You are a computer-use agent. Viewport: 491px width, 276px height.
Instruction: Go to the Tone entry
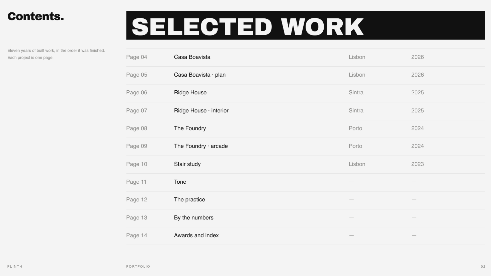point(306,182)
